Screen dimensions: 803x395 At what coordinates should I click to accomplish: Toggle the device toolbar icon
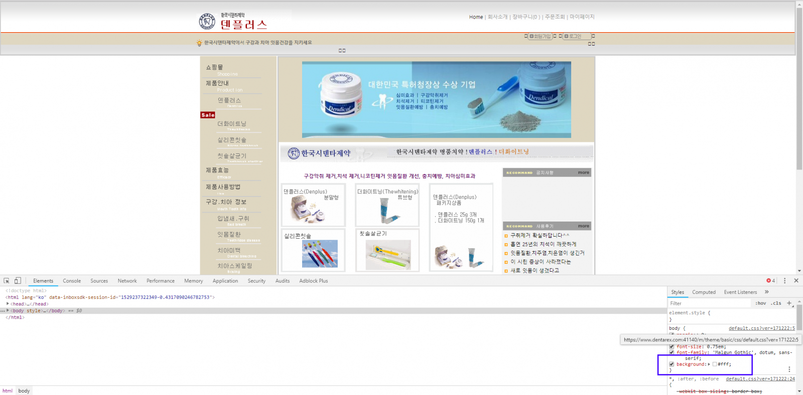pos(18,281)
